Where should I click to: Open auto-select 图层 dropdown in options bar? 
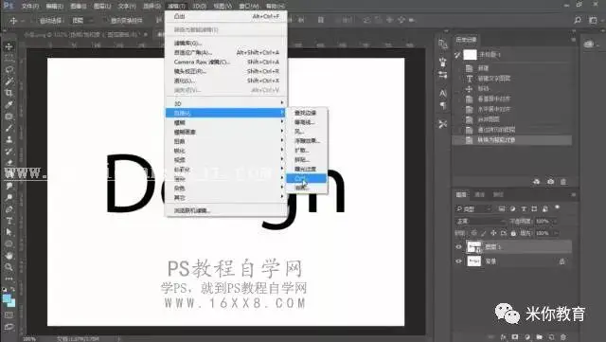(x=82, y=20)
